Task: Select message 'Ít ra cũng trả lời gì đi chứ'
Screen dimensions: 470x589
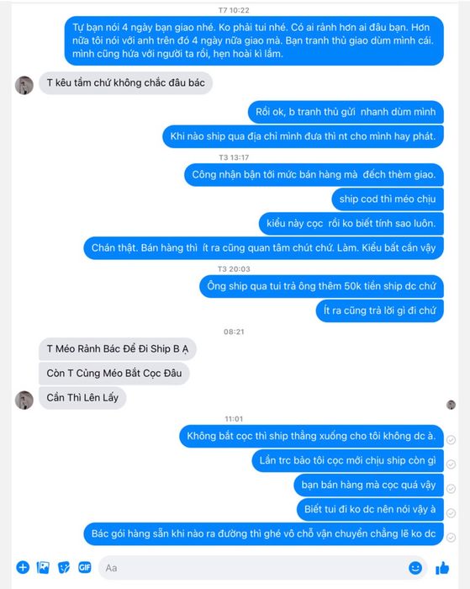Action: [x=379, y=310]
